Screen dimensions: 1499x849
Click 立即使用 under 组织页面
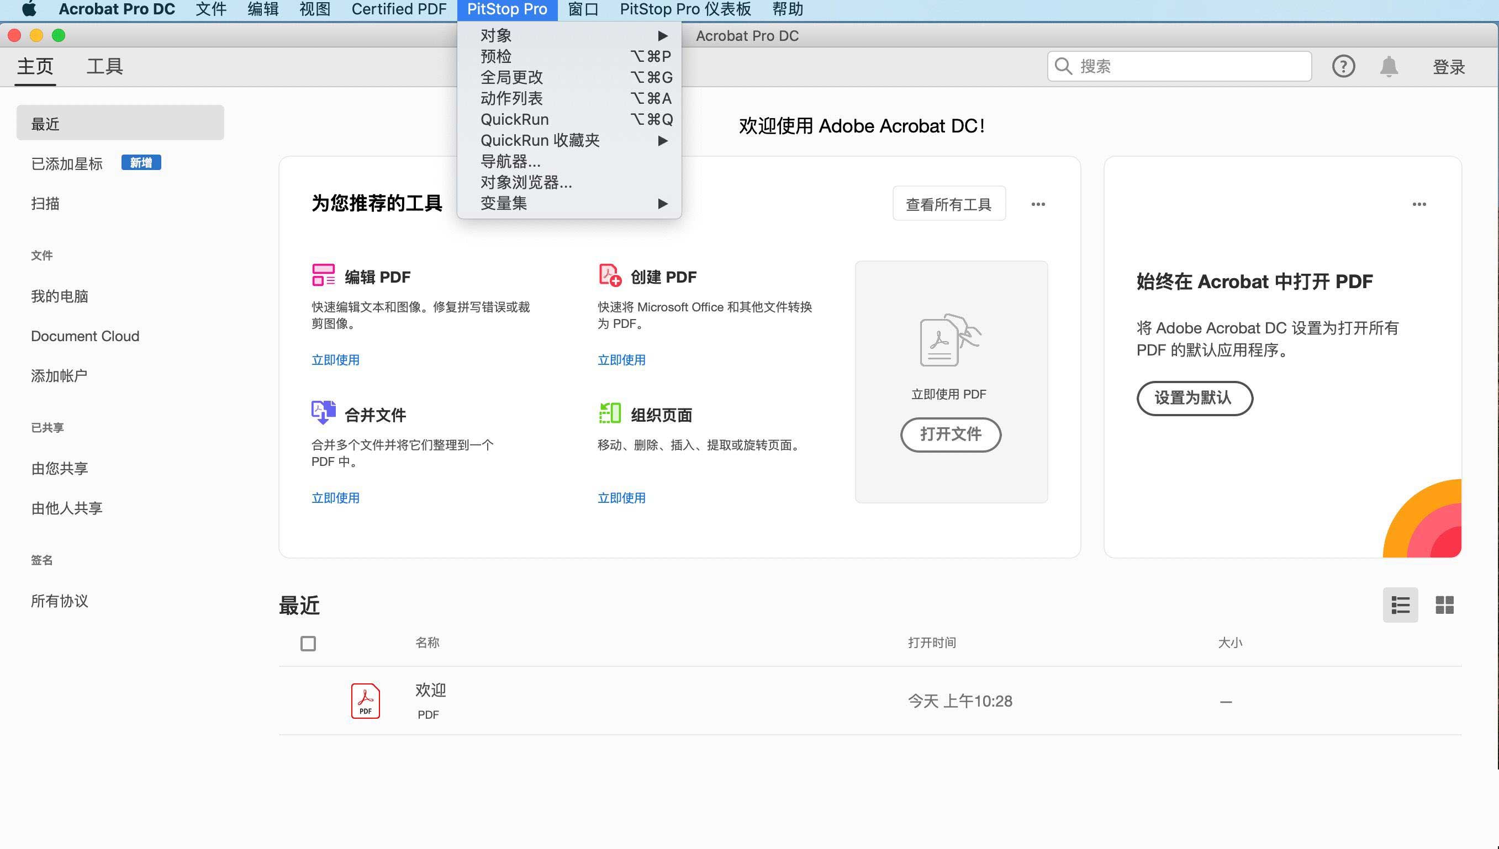pyautogui.click(x=622, y=498)
